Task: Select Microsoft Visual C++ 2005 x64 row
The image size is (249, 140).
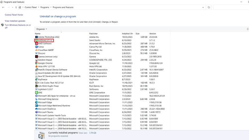Action: 102,119
